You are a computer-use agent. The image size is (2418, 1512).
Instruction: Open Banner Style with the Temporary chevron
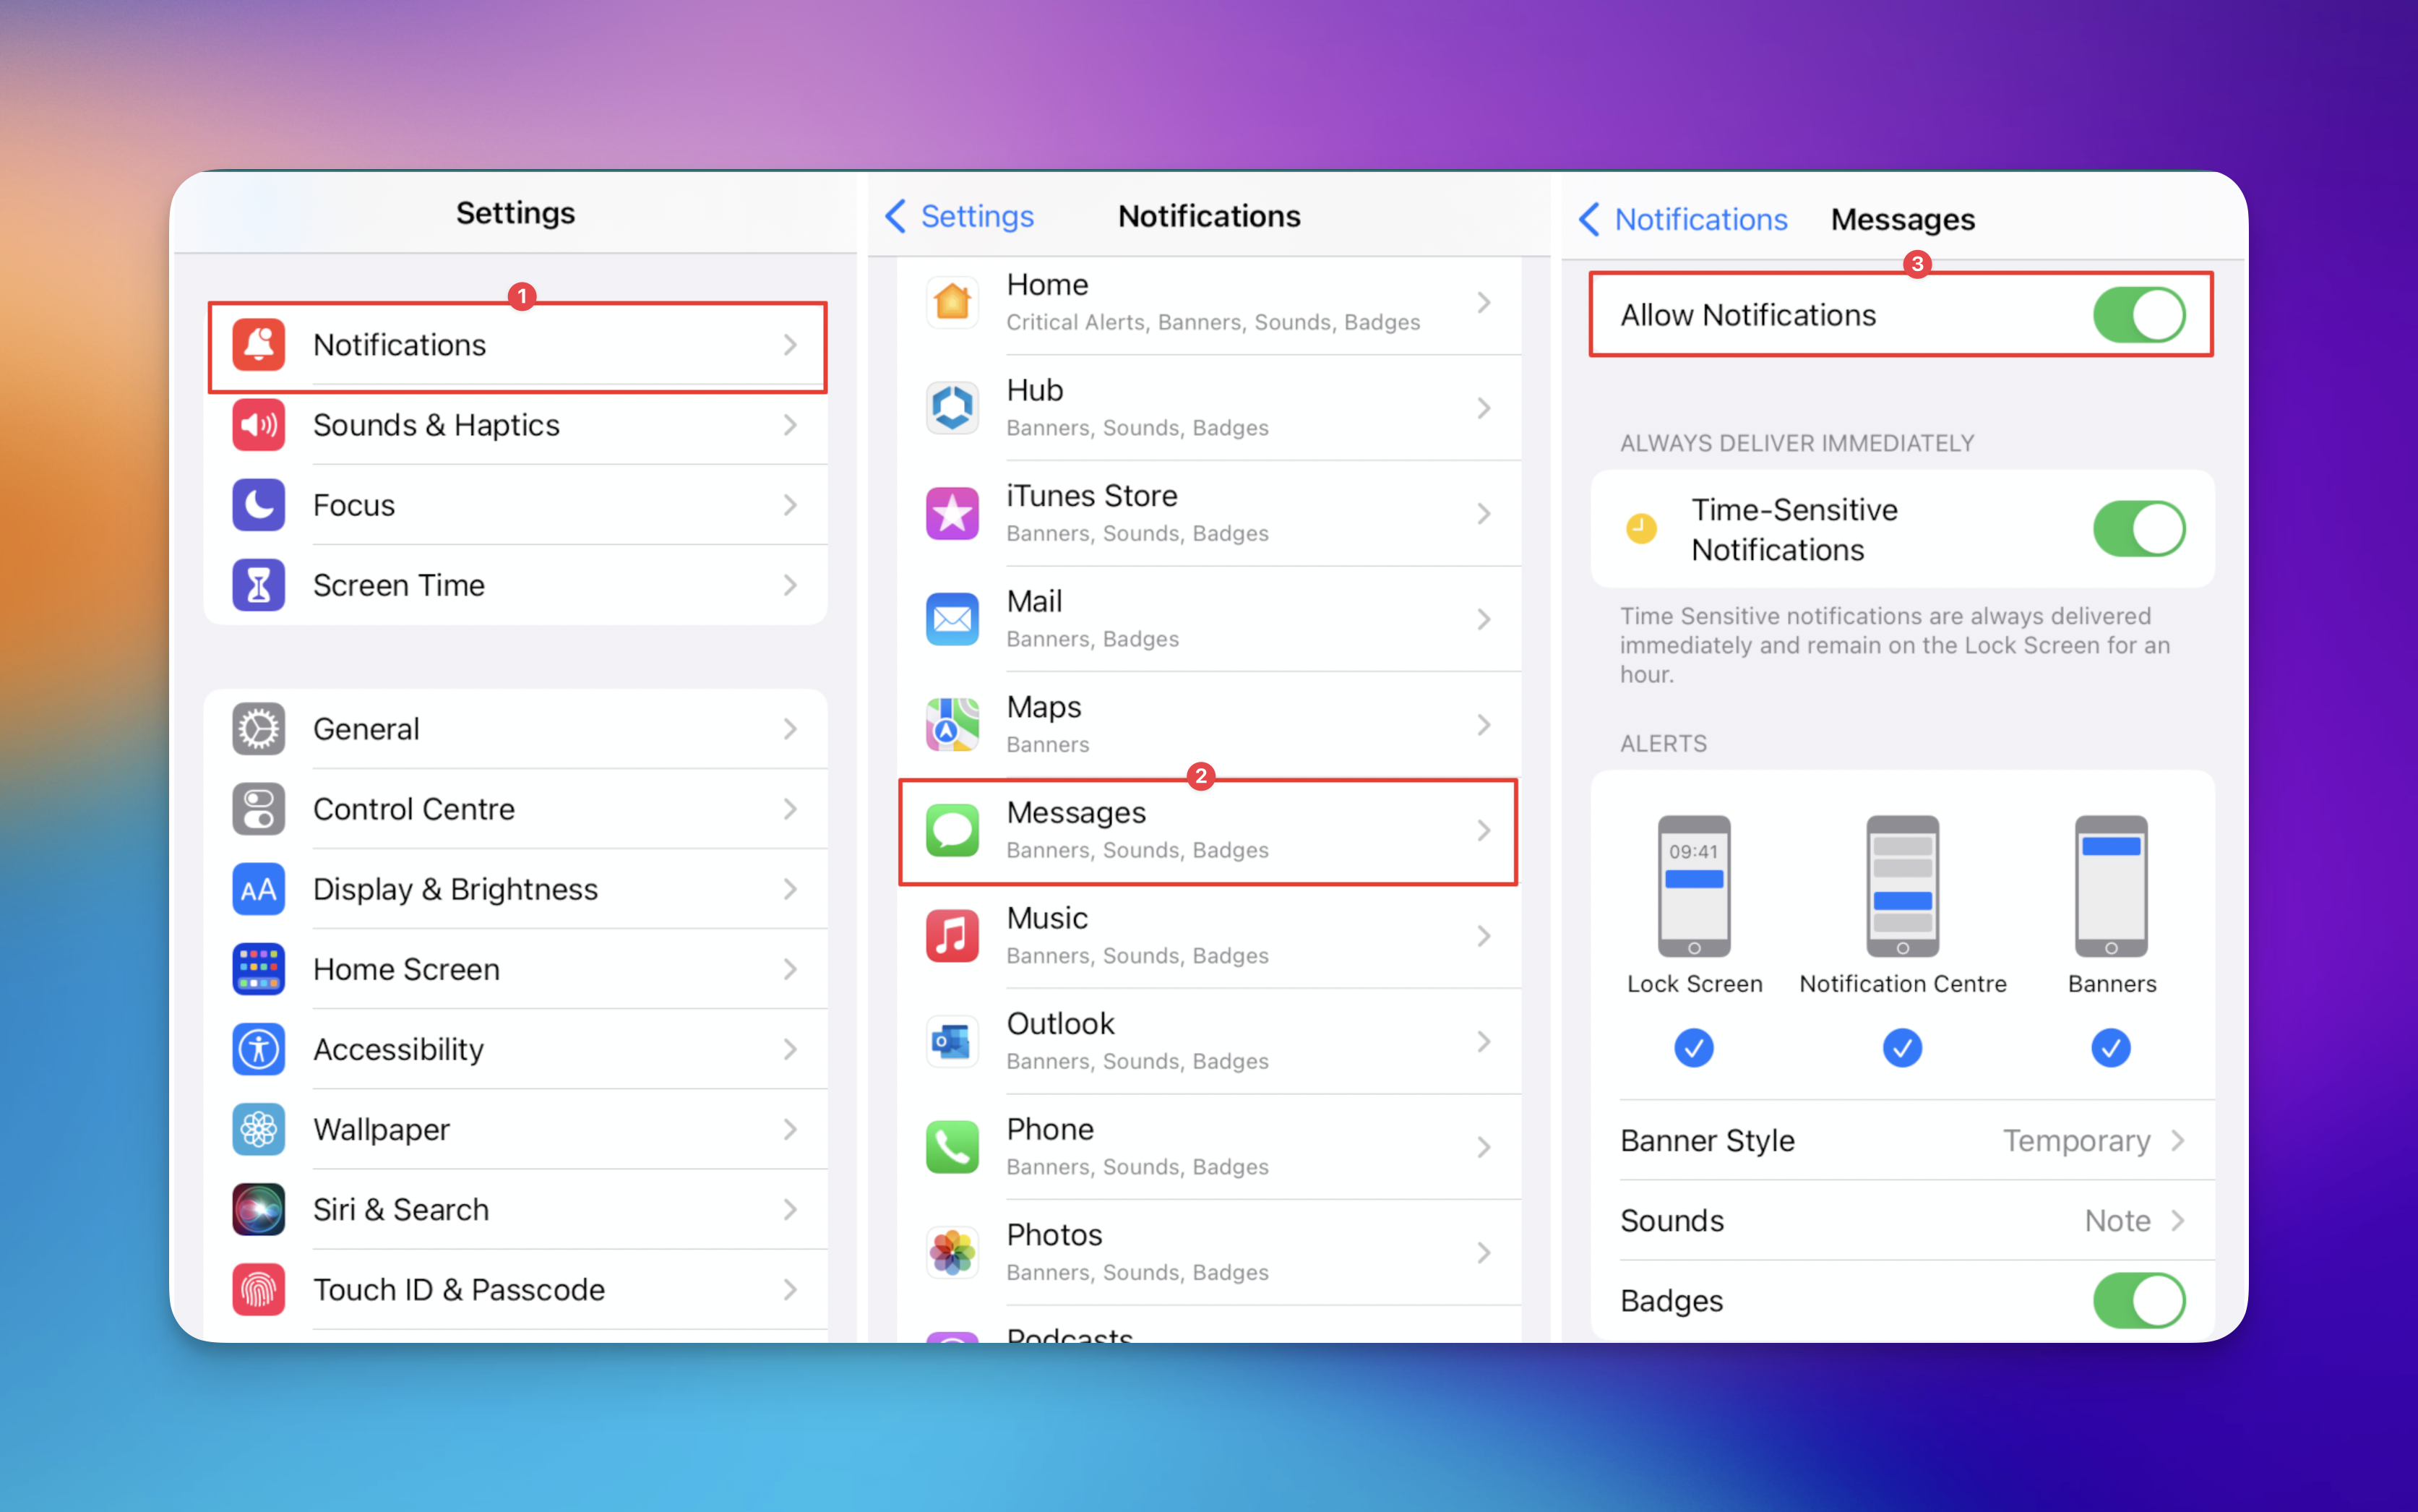click(x=2178, y=1141)
